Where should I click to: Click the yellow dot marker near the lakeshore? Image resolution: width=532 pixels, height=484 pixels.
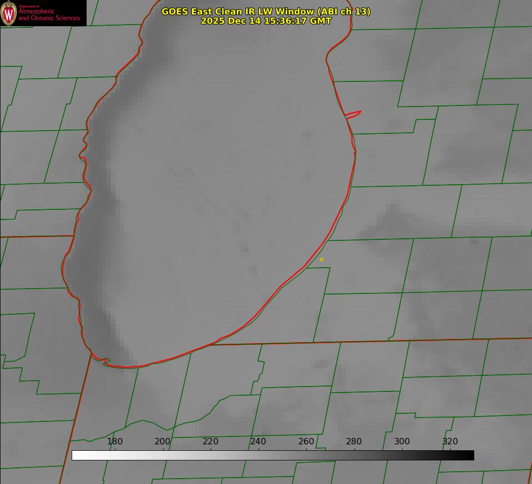(321, 259)
